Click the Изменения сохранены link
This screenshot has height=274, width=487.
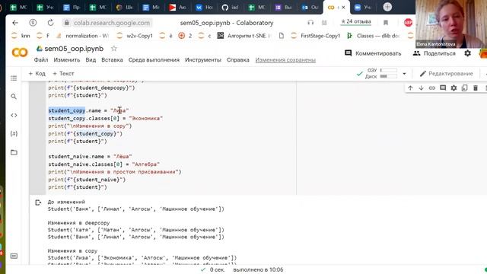click(285, 60)
